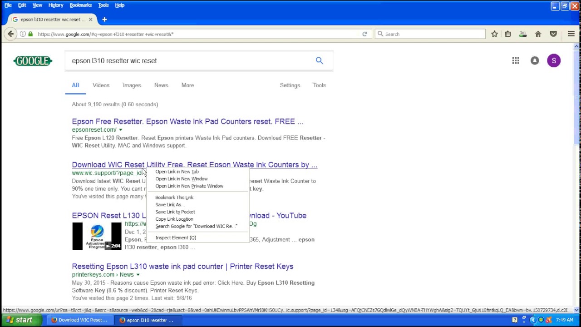Open the Edit menu
Screen dimensions: 581x327
click(x=22, y=5)
